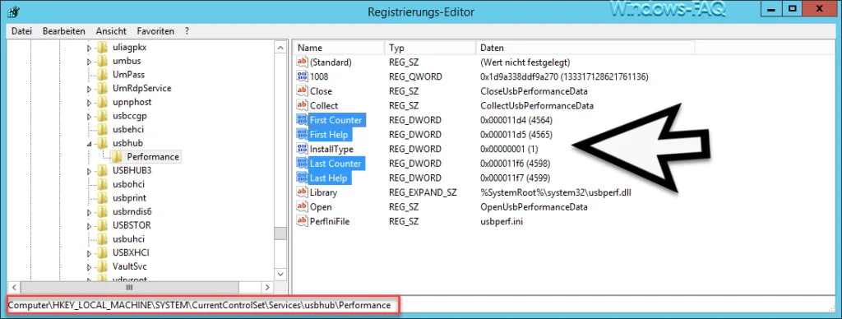
Task: Click the string icon next to Collect
Action: pyautogui.click(x=302, y=106)
